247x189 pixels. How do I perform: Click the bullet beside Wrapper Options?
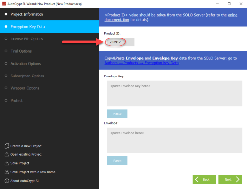[6, 88]
